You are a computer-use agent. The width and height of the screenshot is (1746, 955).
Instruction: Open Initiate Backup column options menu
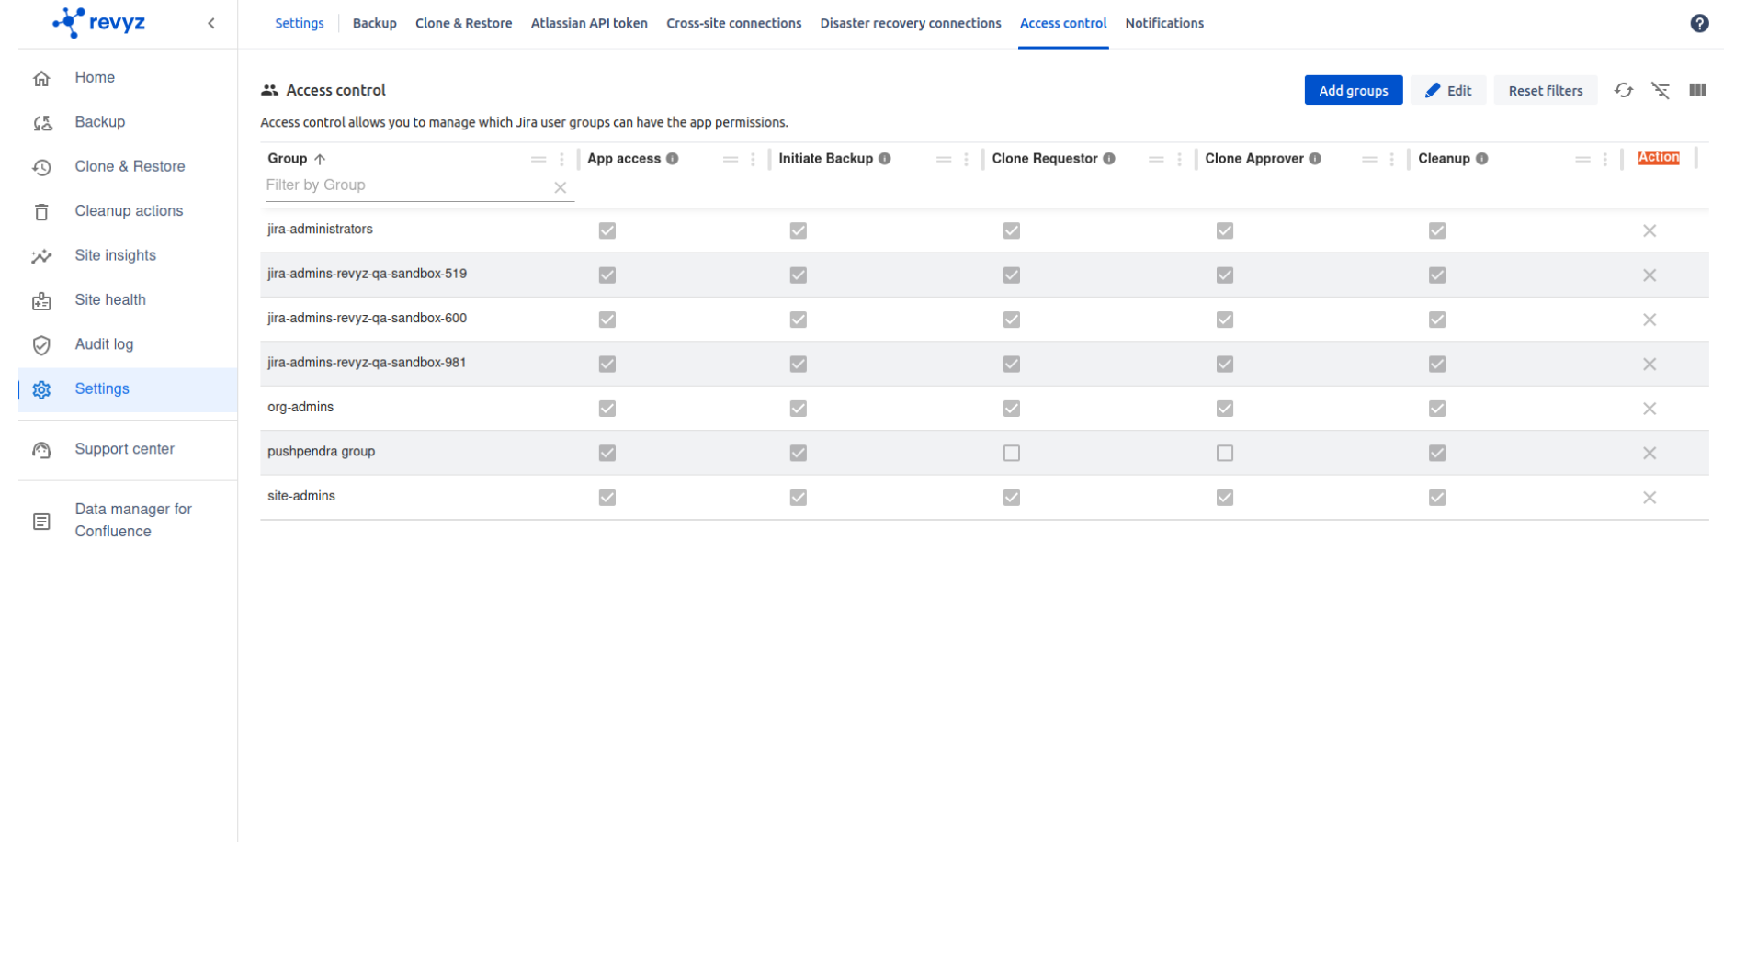(x=966, y=160)
